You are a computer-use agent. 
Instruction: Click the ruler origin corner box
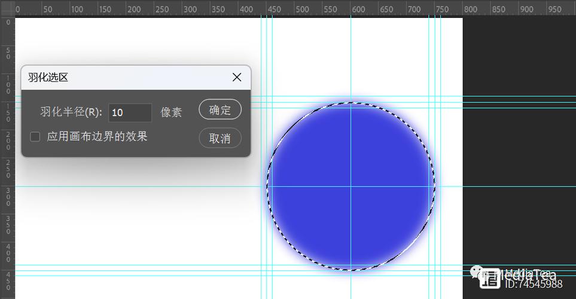coord(7,9)
